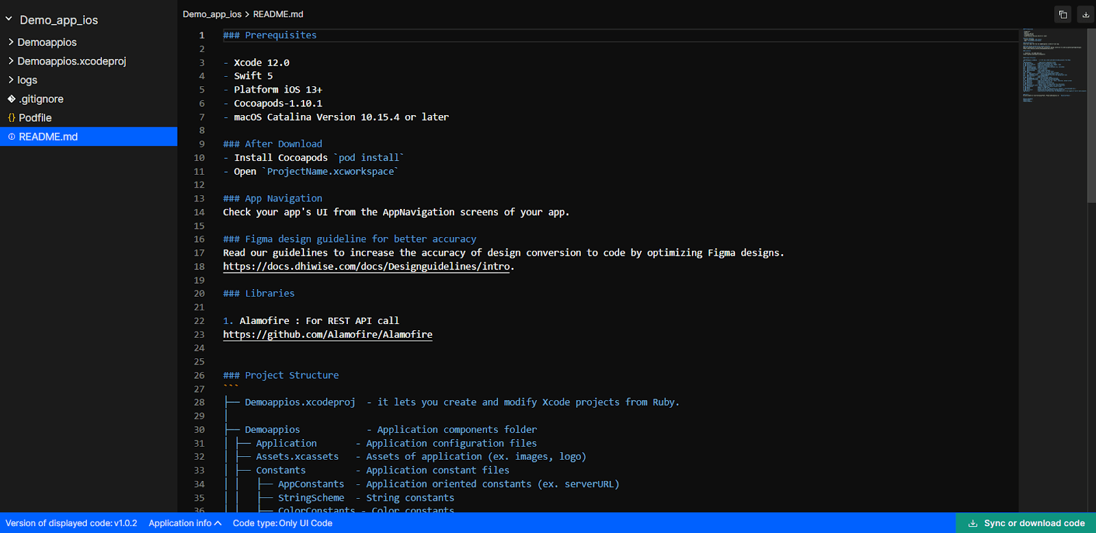Image resolution: width=1096 pixels, height=533 pixels.
Task: Collapse the Demo_app_ios root folder
Action: [9, 19]
